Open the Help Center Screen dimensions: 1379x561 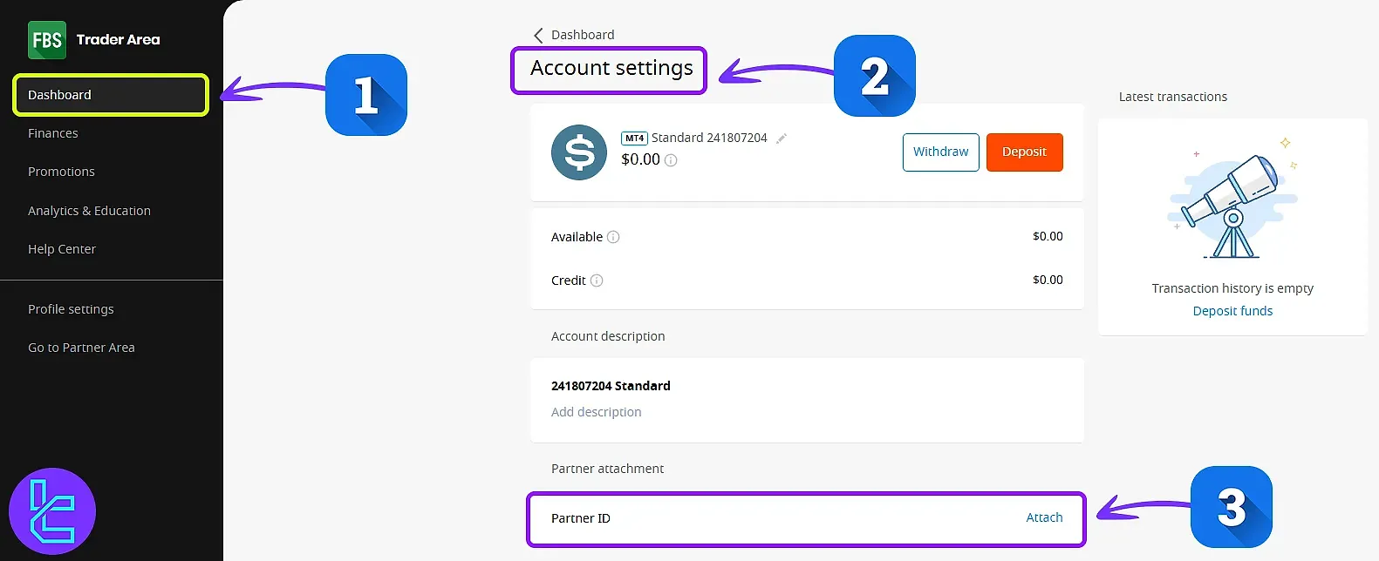pyautogui.click(x=62, y=248)
